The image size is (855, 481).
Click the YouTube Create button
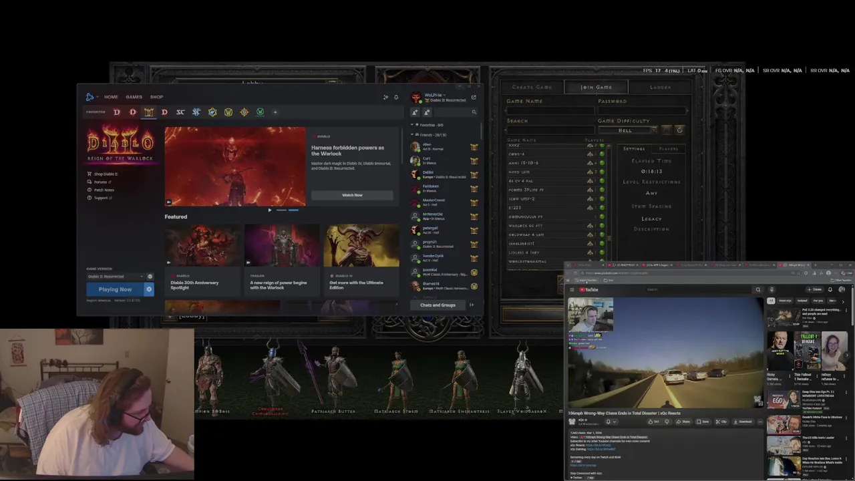[x=814, y=289]
